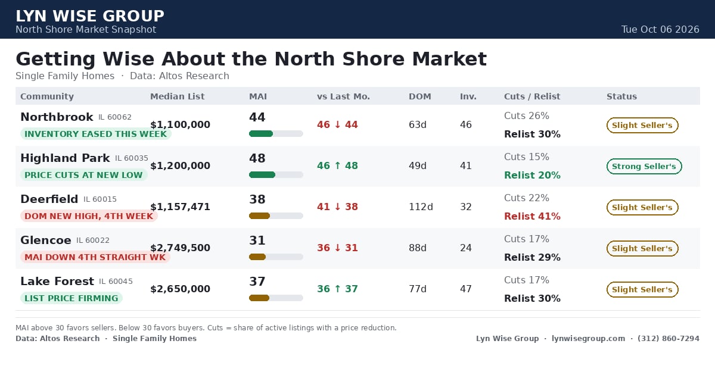Screen dimensions: 715x375
Task: Click the Getting Wise About the North Shore Market heading
Action: [x=251, y=60]
